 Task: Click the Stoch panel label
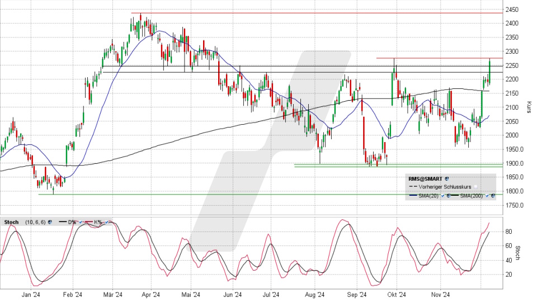pyautogui.click(x=11, y=222)
